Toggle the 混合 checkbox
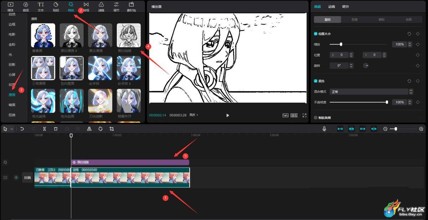The image size is (428, 220). point(316,81)
